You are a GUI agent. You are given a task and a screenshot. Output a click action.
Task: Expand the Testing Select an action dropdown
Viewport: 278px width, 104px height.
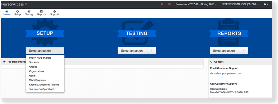point(137,51)
